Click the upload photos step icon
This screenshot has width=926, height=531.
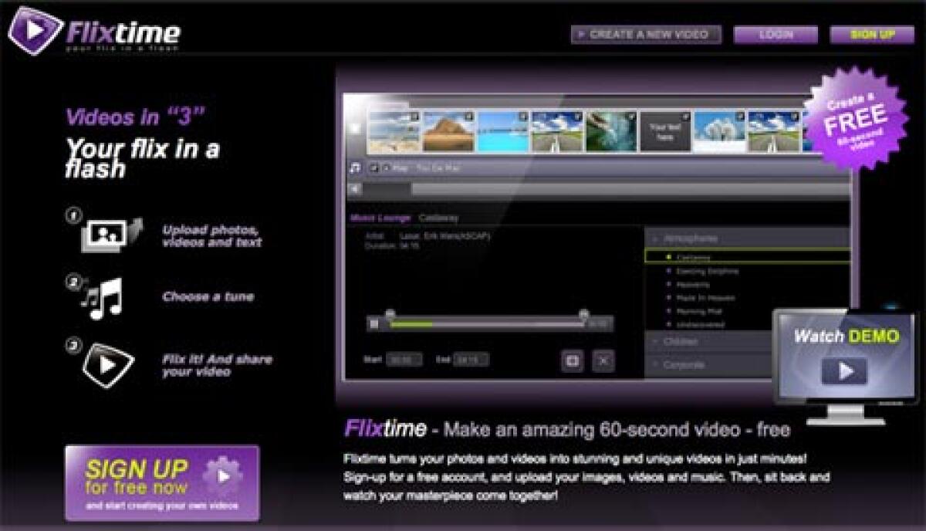point(111,234)
